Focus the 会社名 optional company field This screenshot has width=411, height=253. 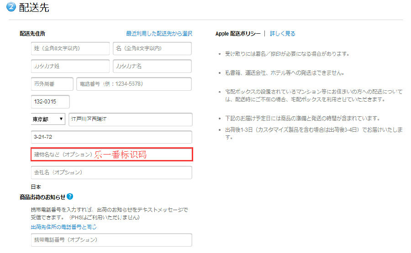pos(111,173)
